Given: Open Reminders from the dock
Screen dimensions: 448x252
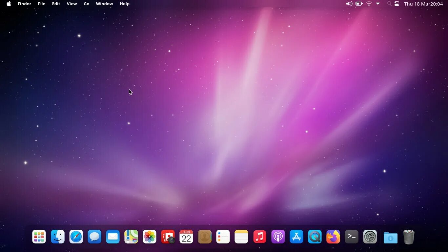Looking at the screenshot, I should (x=223, y=237).
